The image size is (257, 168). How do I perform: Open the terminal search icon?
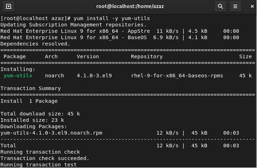pyautogui.click(x=220, y=7)
